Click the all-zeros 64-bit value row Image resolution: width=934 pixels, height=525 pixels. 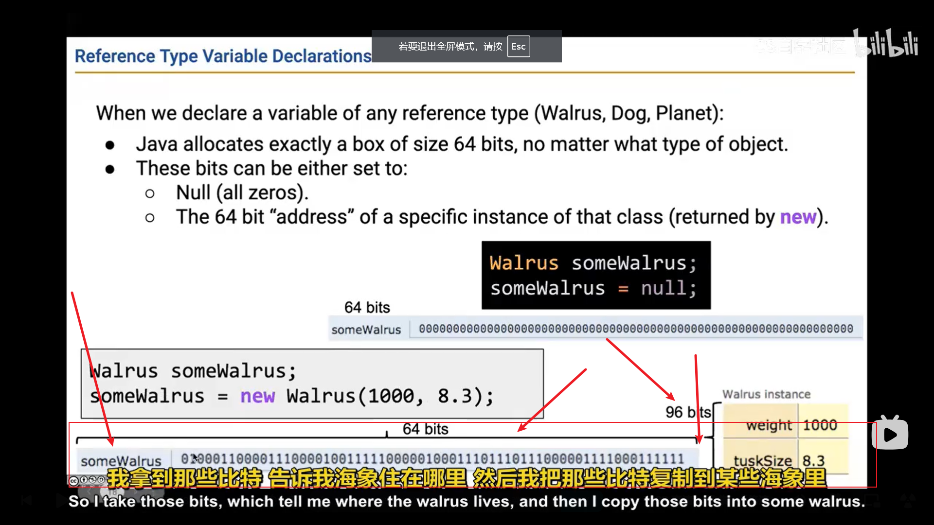click(x=636, y=329)
